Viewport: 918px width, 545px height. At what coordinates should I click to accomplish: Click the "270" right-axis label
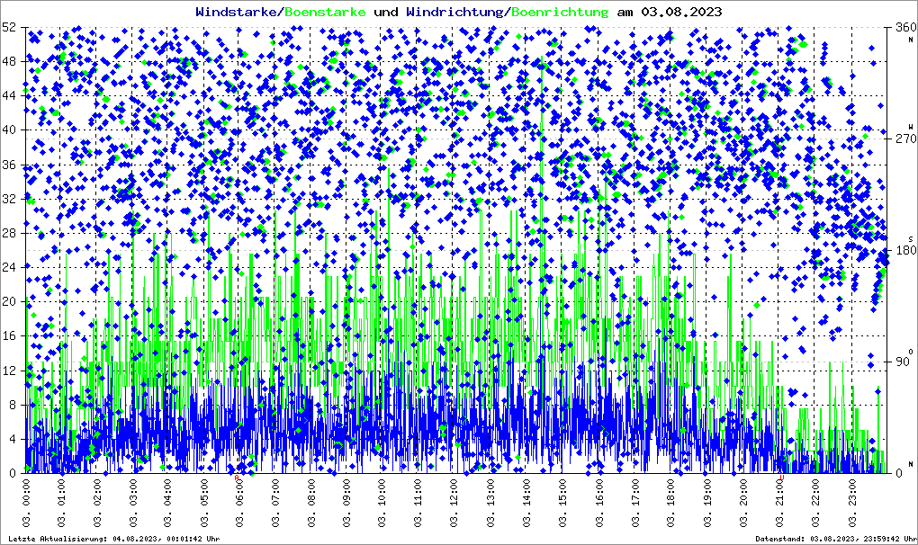pos(905,138)
